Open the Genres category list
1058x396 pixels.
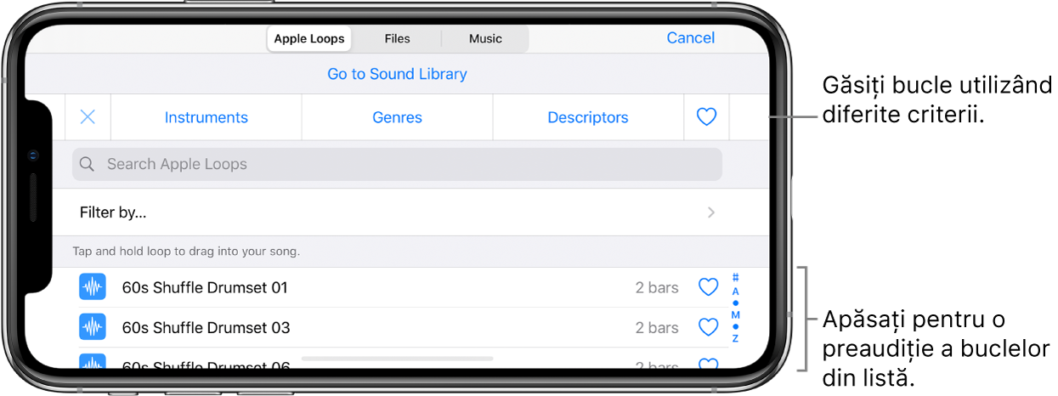397,117
